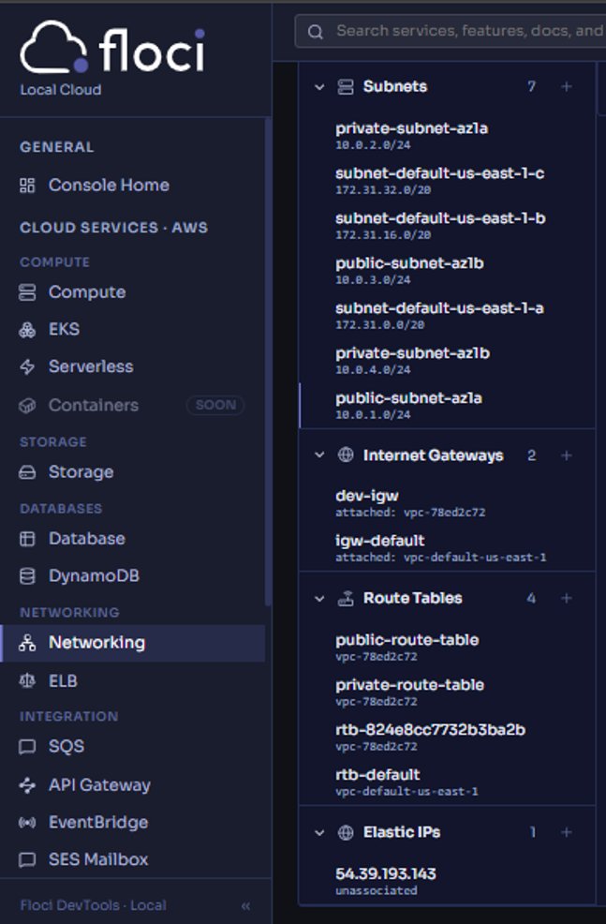The image size is (606, 924).
Task: Click the search services input field
Action: click(x=451, y=31)
